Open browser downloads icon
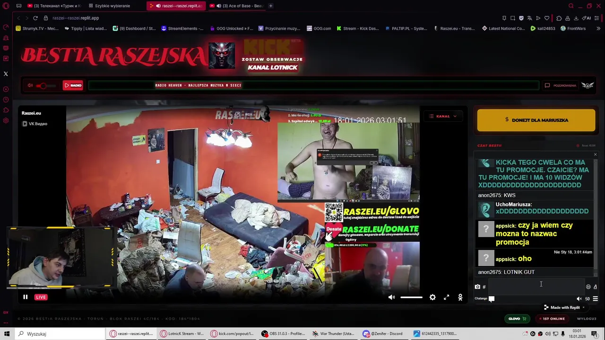The width and height of the screenshot is (605, 340). [x=576, y=18]
